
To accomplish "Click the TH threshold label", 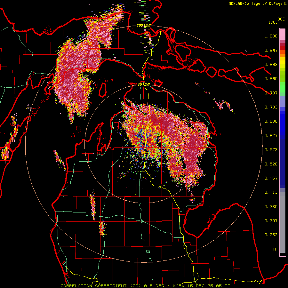I will click(x=275, y=249).
